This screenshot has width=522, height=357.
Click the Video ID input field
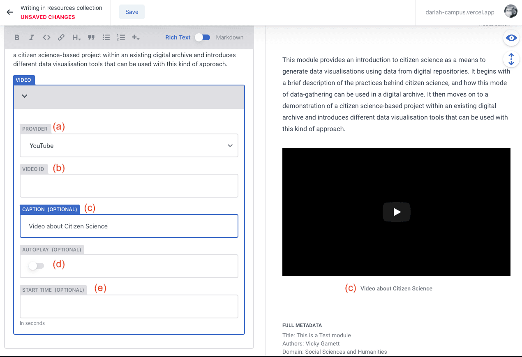pyautogui.click(x=129, y=186)
